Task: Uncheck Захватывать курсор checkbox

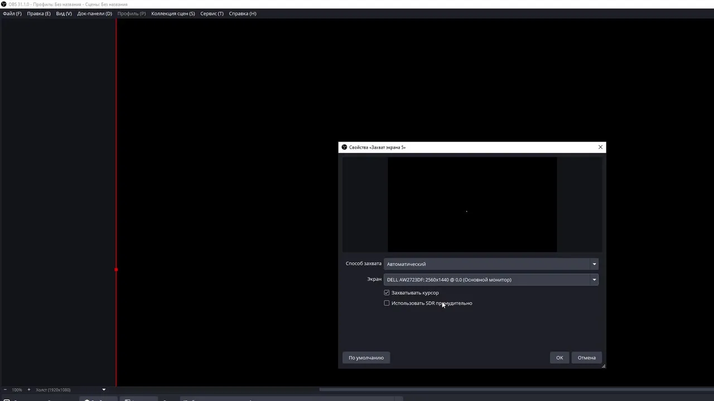Action: 387,292
